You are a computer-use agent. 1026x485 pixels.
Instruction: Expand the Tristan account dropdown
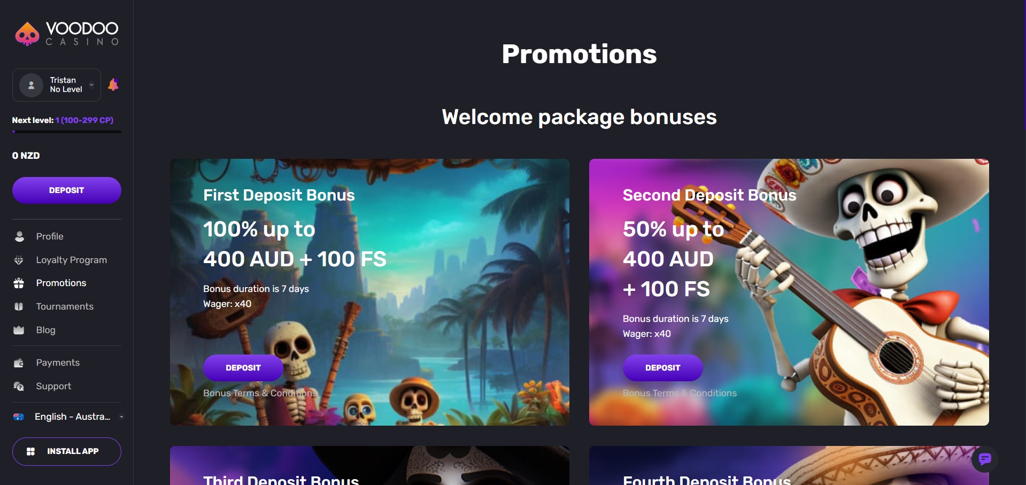[x=57, y=85]
